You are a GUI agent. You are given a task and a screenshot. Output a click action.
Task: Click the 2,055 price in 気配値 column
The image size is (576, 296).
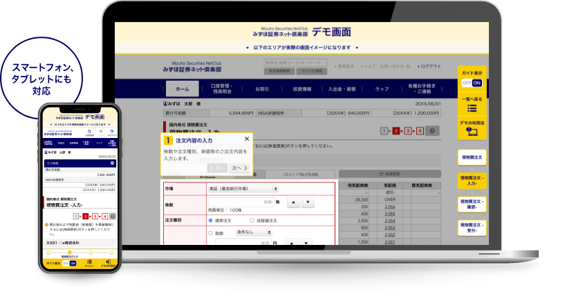click(x=390, y=214)
